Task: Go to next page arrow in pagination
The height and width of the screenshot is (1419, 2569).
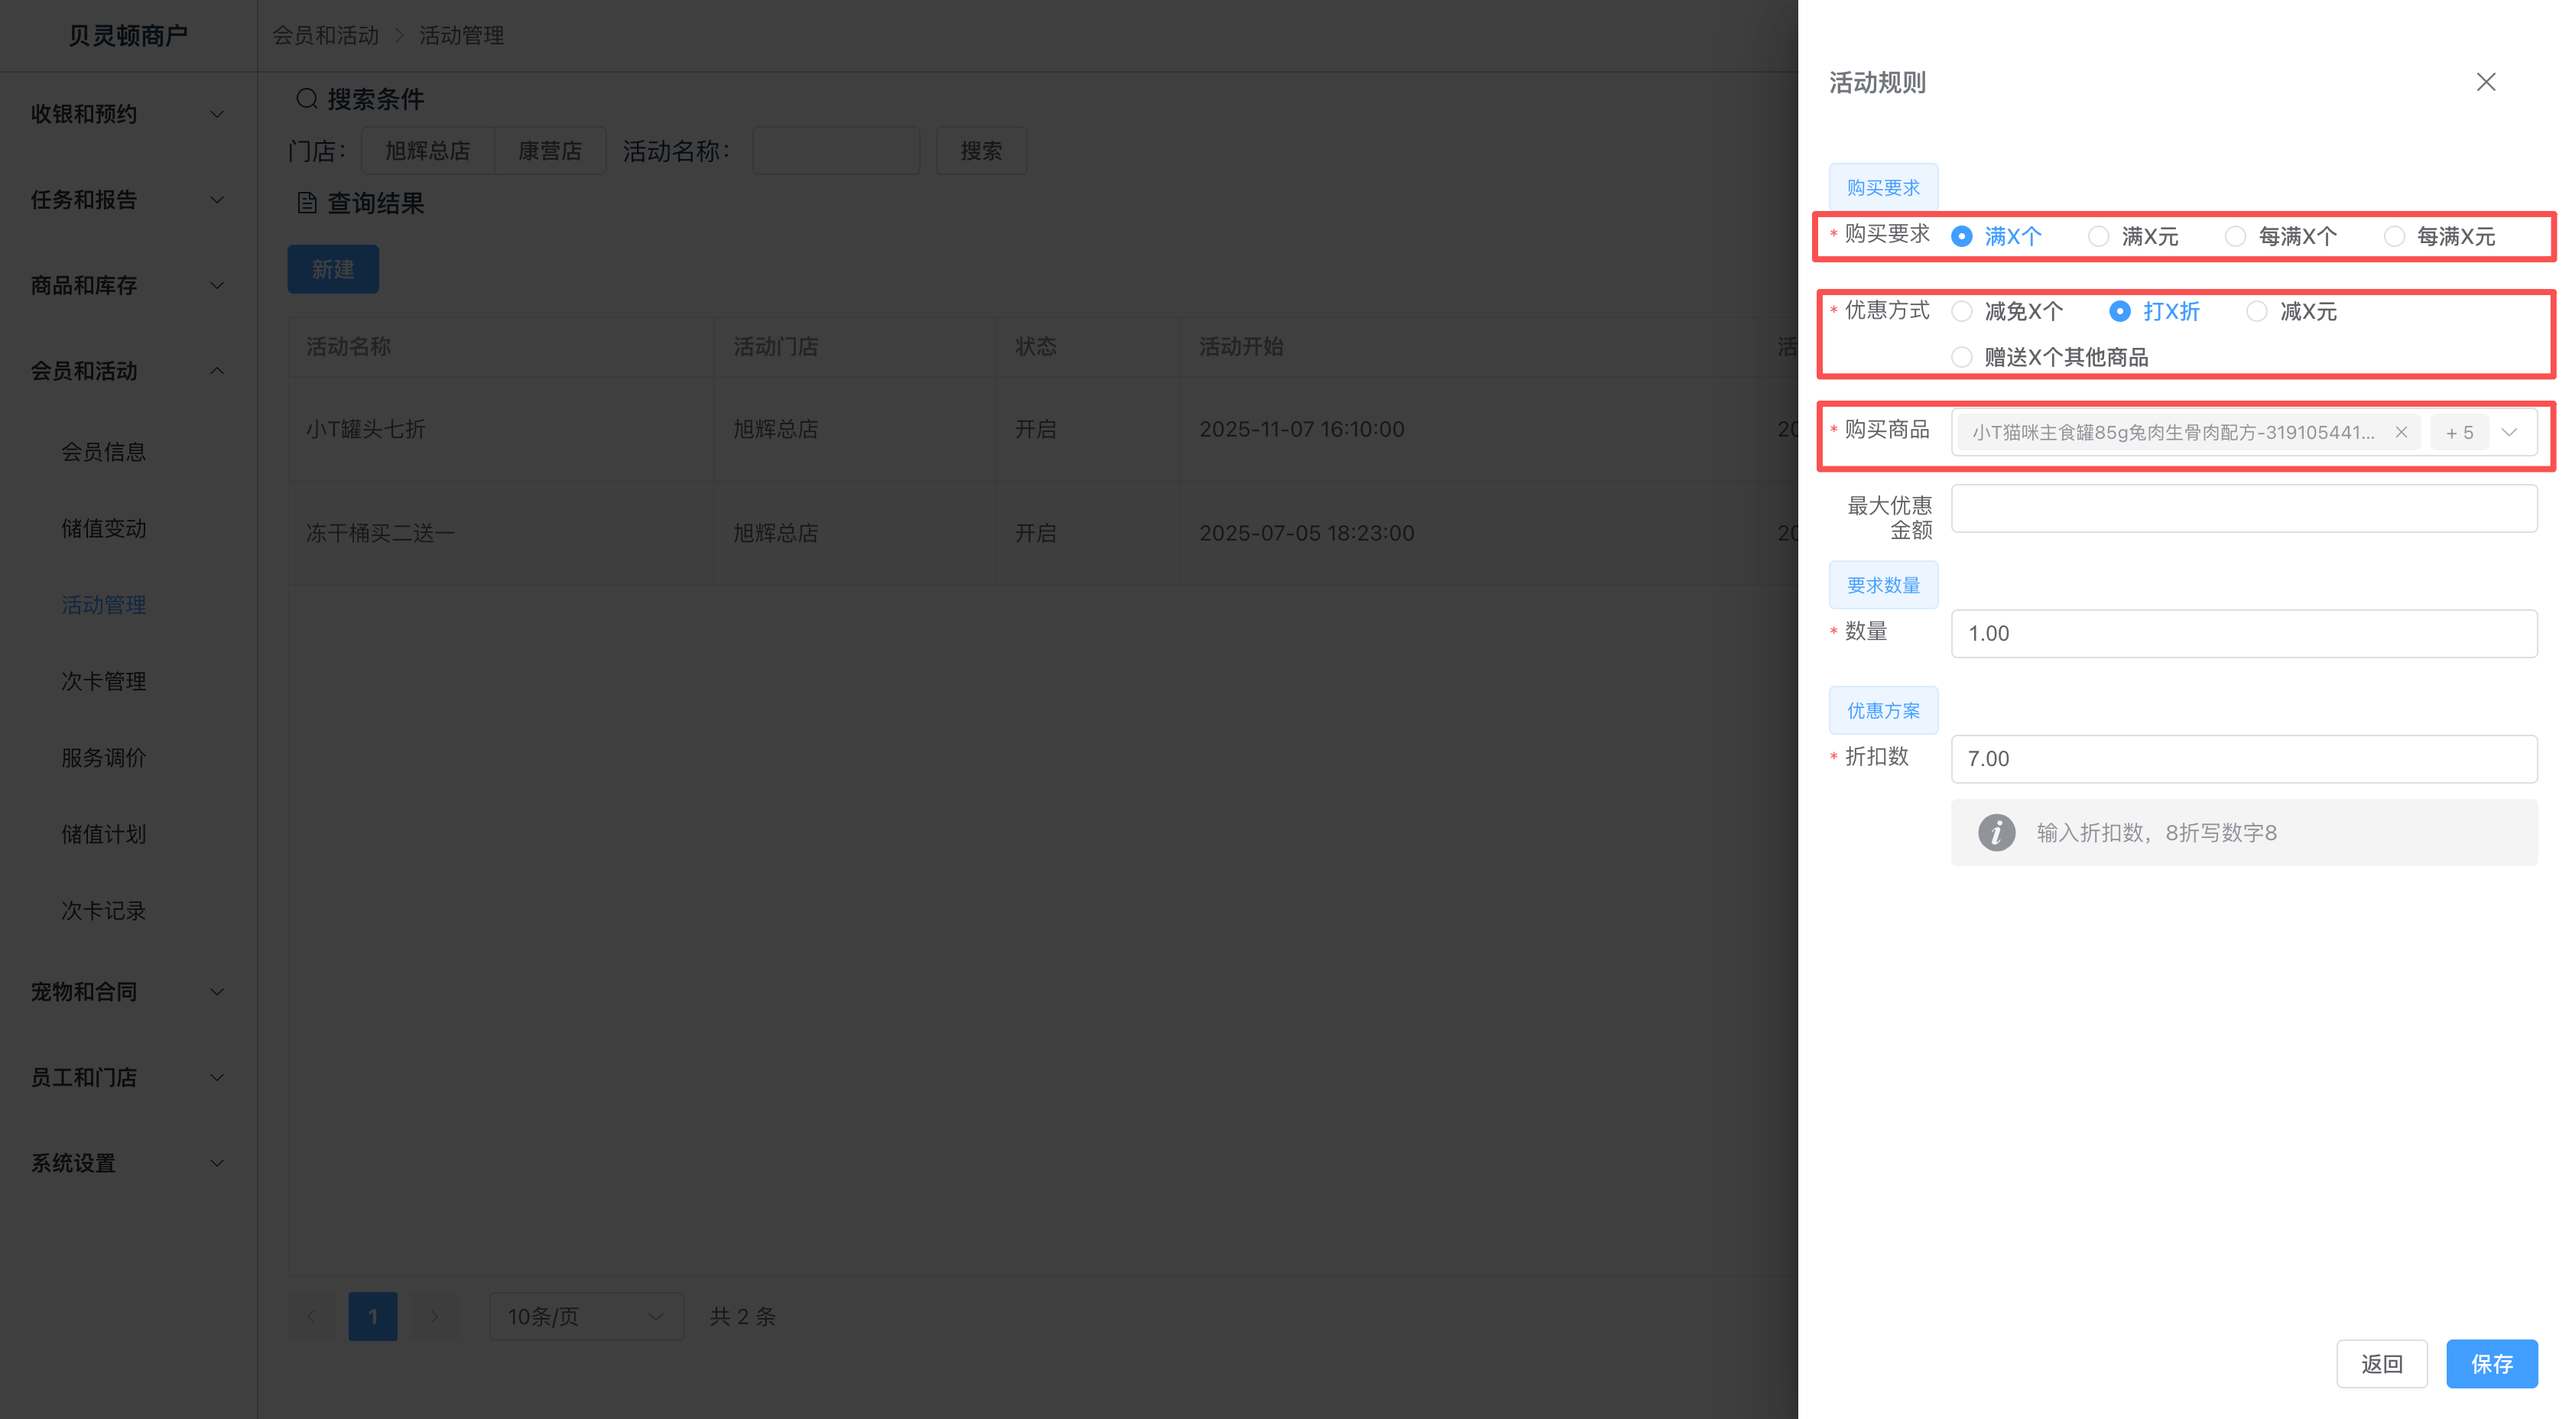Action: point(434,1317)
